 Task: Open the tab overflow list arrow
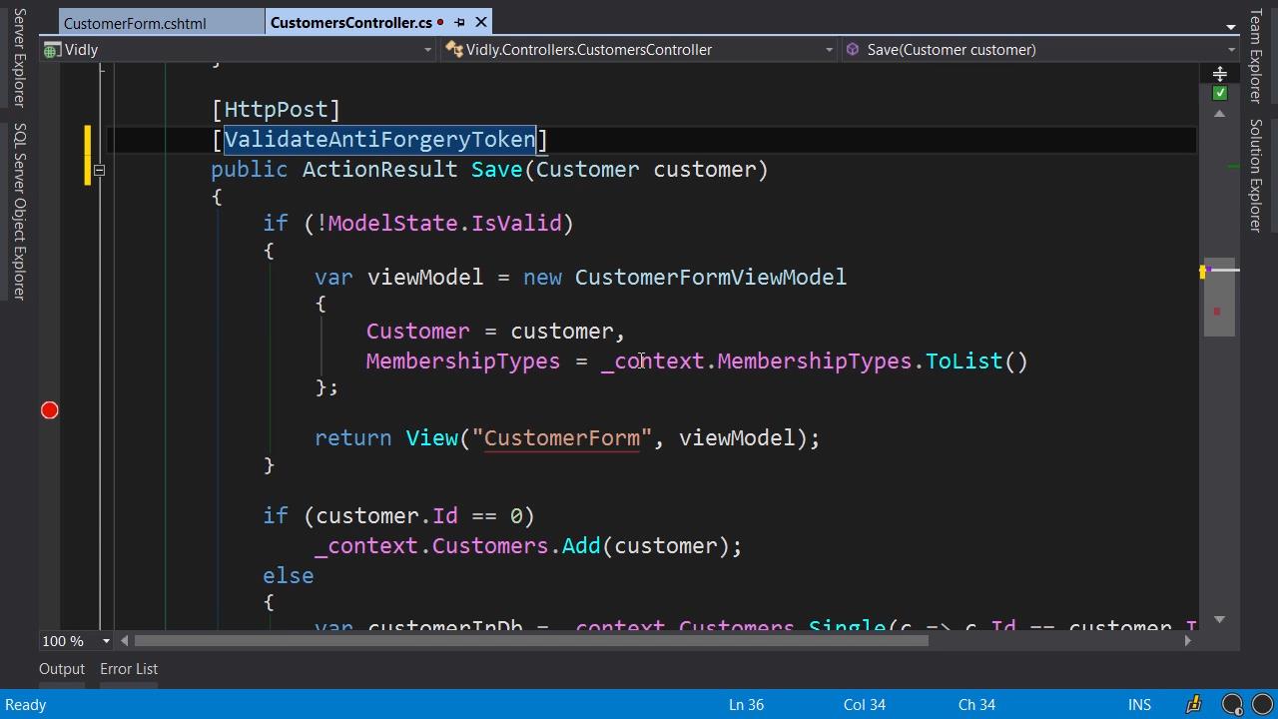pos(1231,26)
